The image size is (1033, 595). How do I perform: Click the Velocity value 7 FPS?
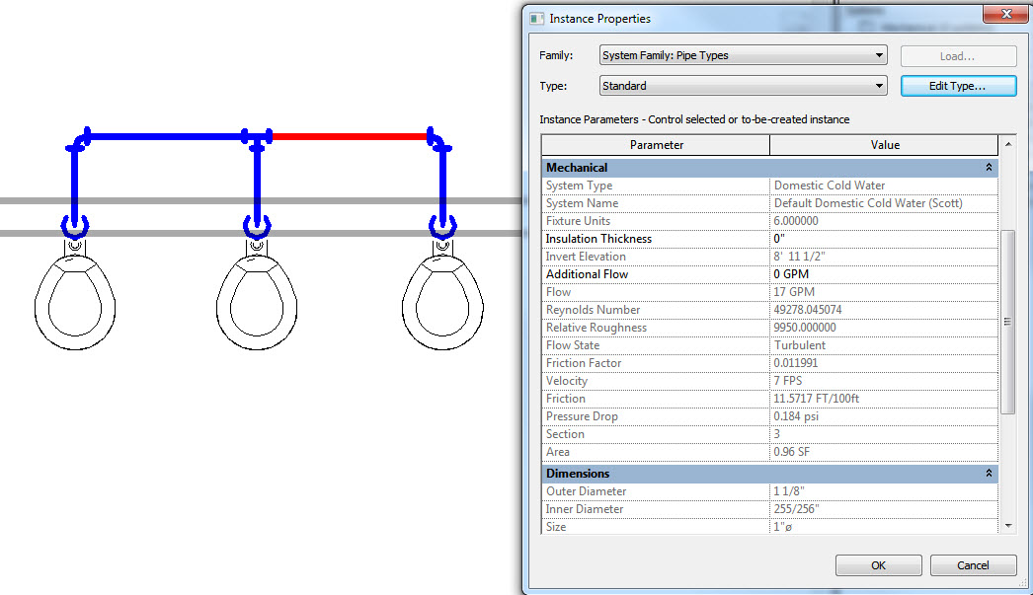(884, 381)
